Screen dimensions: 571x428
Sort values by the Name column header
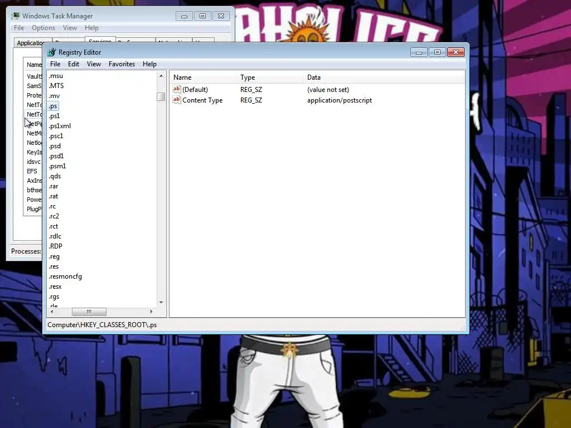[204, 77]
